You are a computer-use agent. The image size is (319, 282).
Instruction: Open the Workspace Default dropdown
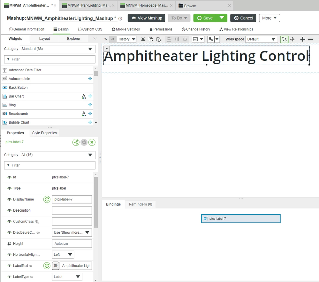click(262, 39)
